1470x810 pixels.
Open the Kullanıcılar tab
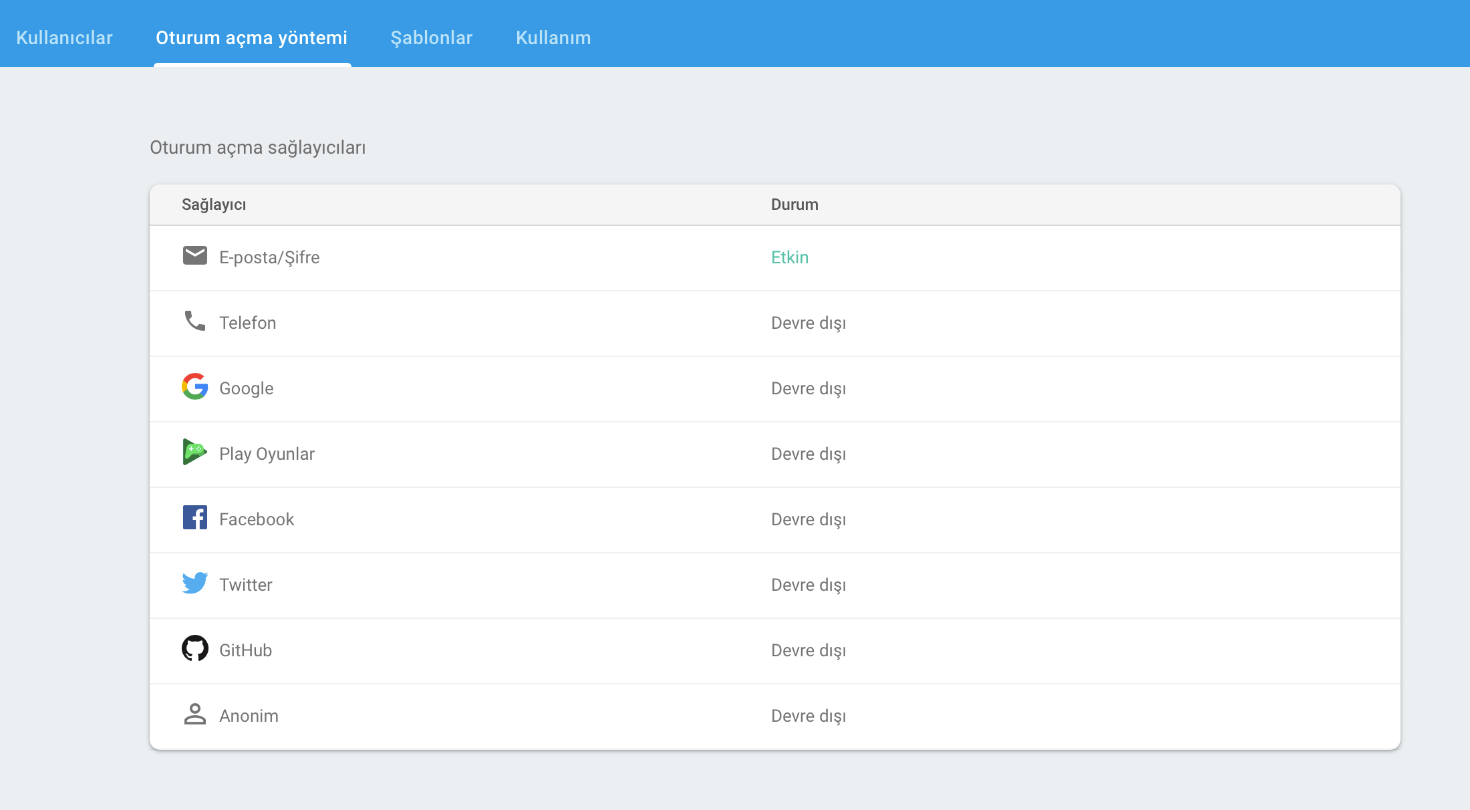[64, 37]
